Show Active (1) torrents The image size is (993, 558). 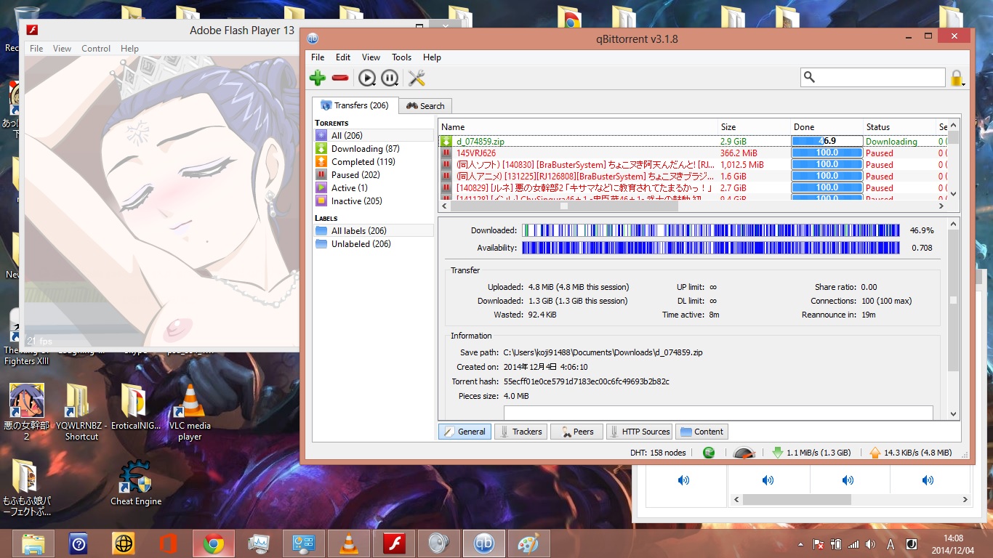coord(374,187)
